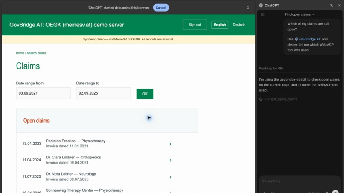Expand the Parkside Practice claim chevron
Screen dimensions: 344x193
(x=170, y=144)
